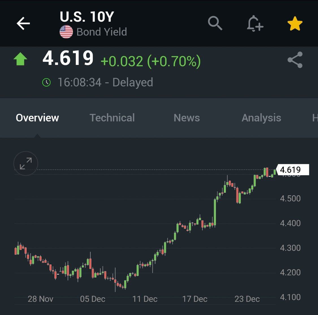
Task: Tap the U.S. 10Y title
Action: click(x=86, y=17)
